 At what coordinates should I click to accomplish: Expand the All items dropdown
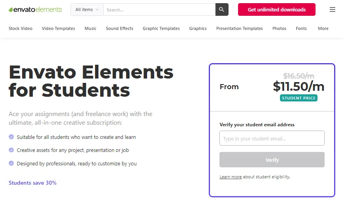[x=87, y=9]
